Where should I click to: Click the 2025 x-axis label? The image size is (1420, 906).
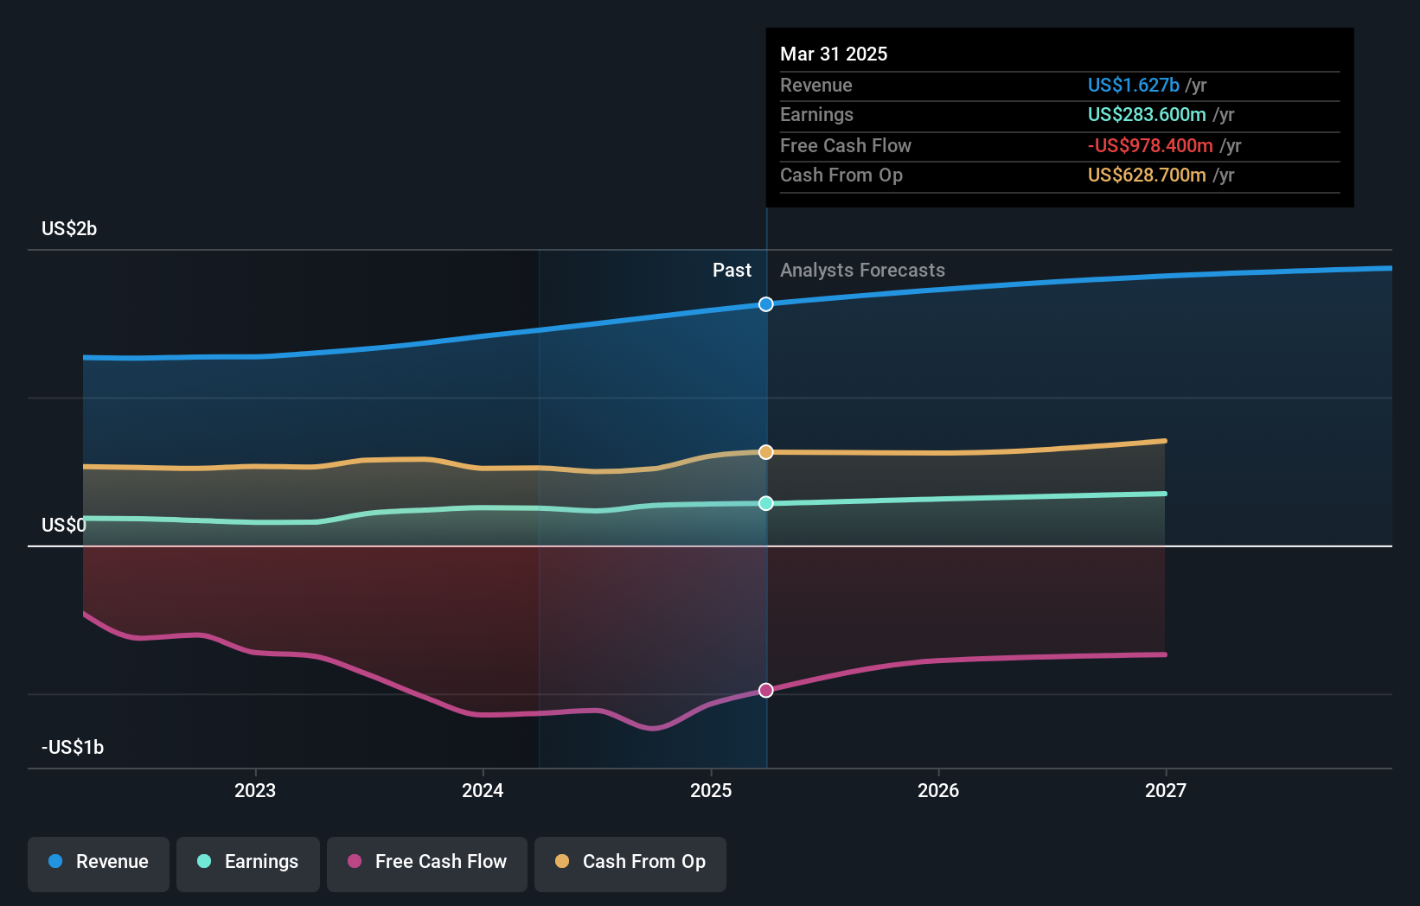[x=711, y=790]
